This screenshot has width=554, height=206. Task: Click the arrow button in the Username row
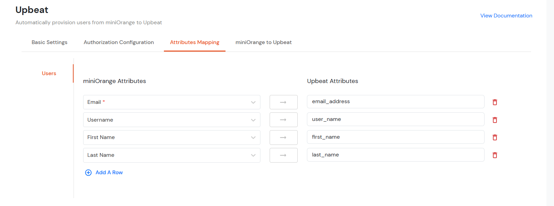(283, 120)
